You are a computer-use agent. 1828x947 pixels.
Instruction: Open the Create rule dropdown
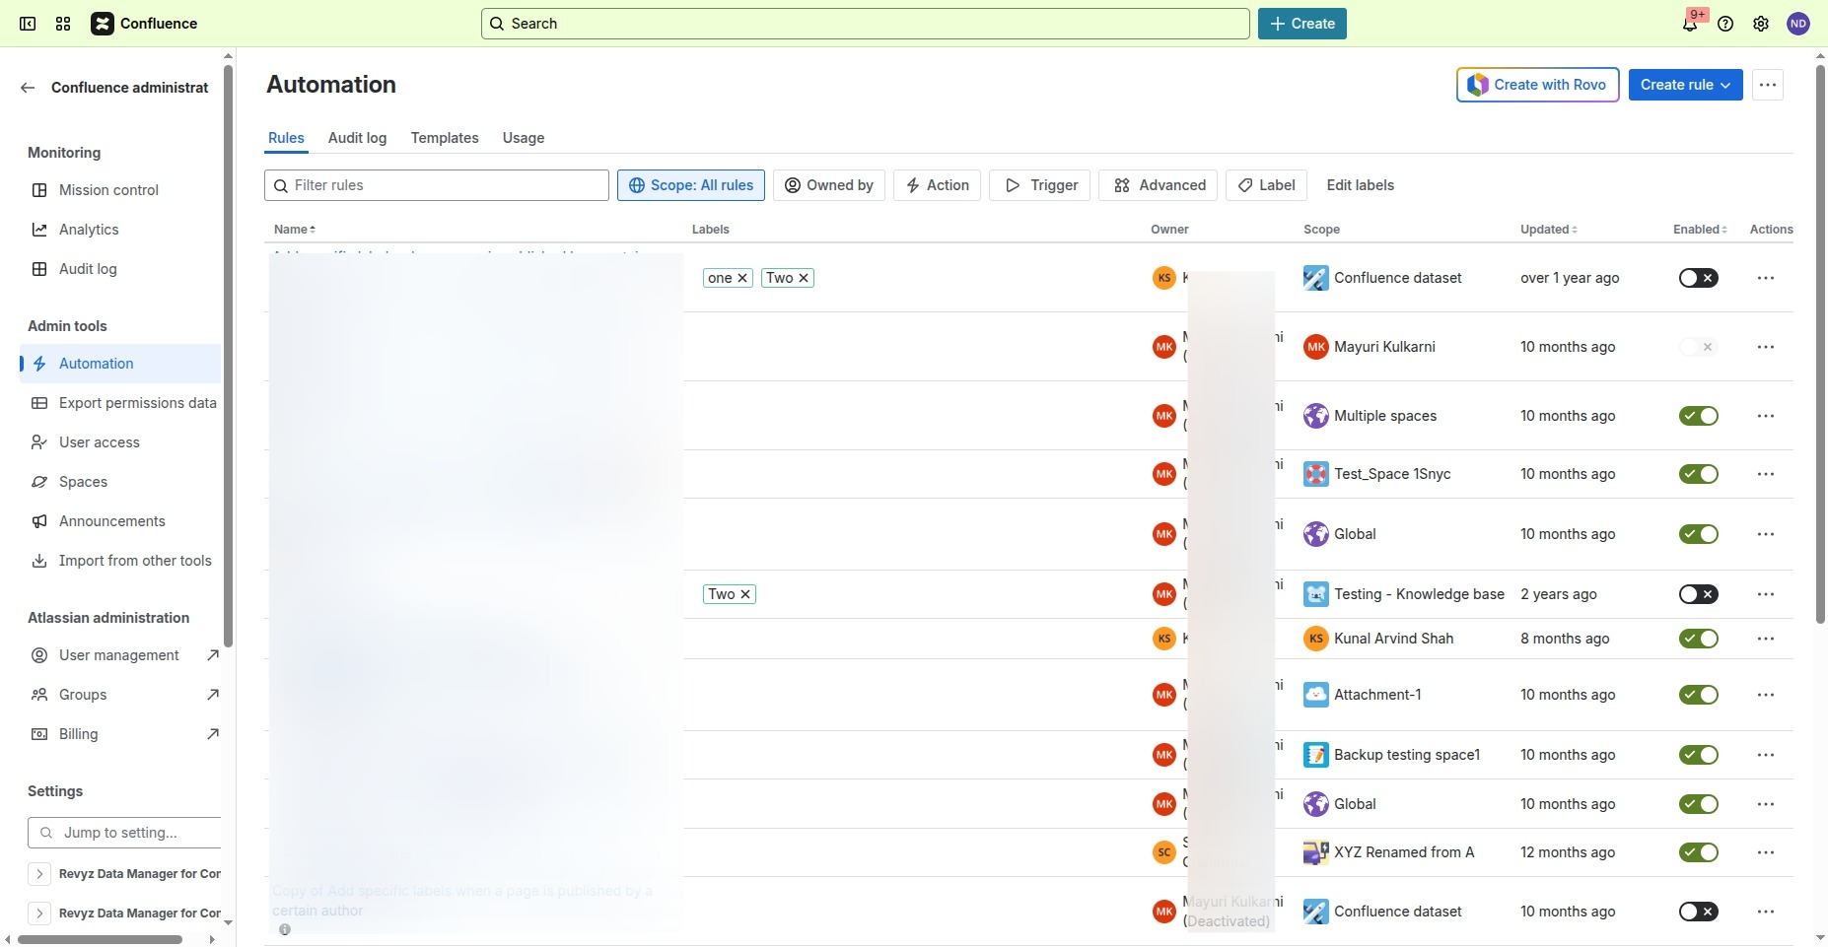[x=1685, y=85]
